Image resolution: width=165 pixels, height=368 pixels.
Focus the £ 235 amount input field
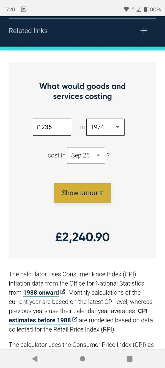click(x=52, y=127)
